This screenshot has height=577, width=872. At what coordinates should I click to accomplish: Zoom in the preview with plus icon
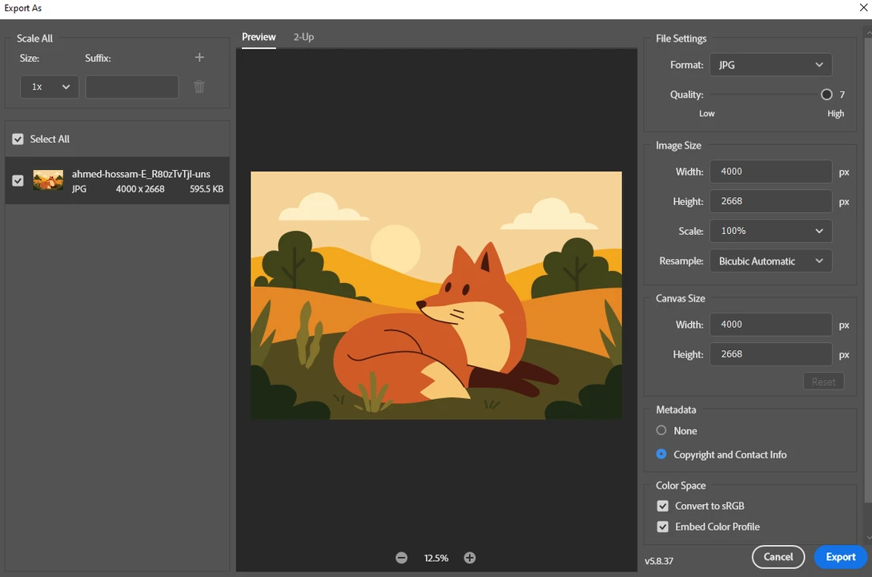tap(470, 558)
